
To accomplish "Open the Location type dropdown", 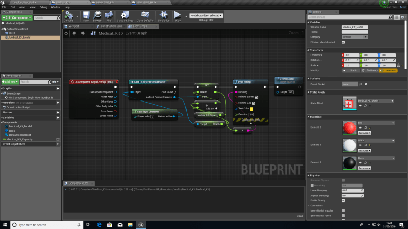I will coord(316,55).
